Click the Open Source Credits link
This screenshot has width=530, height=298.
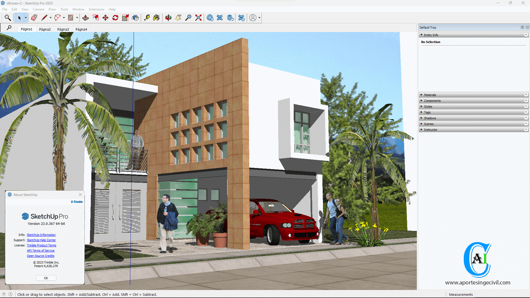coord(40,256)
